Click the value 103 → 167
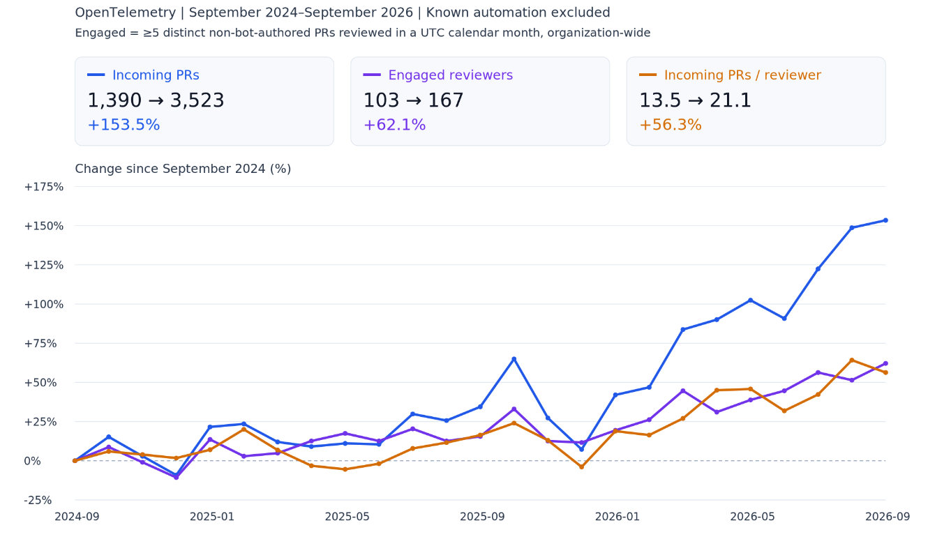This screenshot has width=951, height=539. pyautogui.click(x=413, y=100)
